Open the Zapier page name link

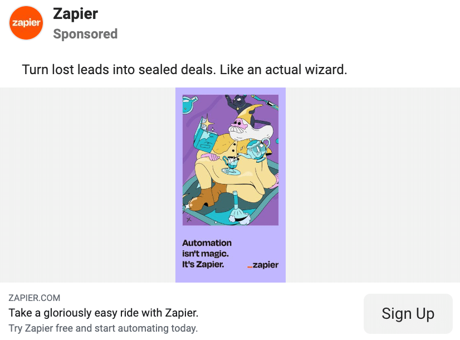[x=75, y=14]
